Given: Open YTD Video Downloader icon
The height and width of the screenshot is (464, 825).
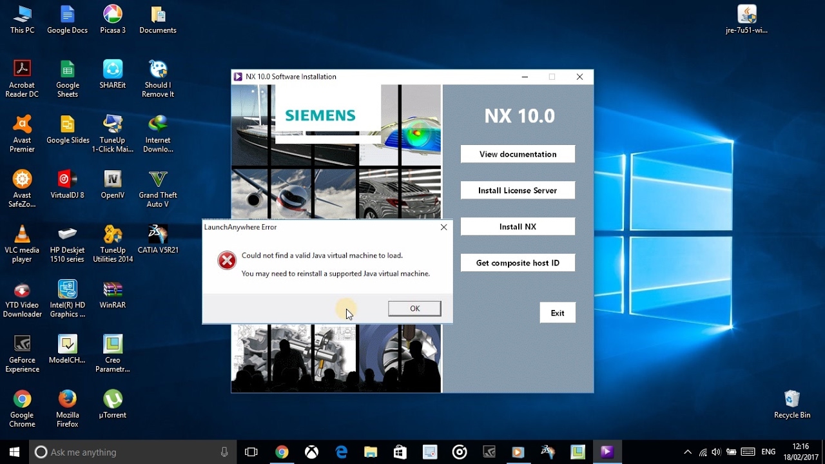Looking at the screenshot, I should [x=22, y=299].
